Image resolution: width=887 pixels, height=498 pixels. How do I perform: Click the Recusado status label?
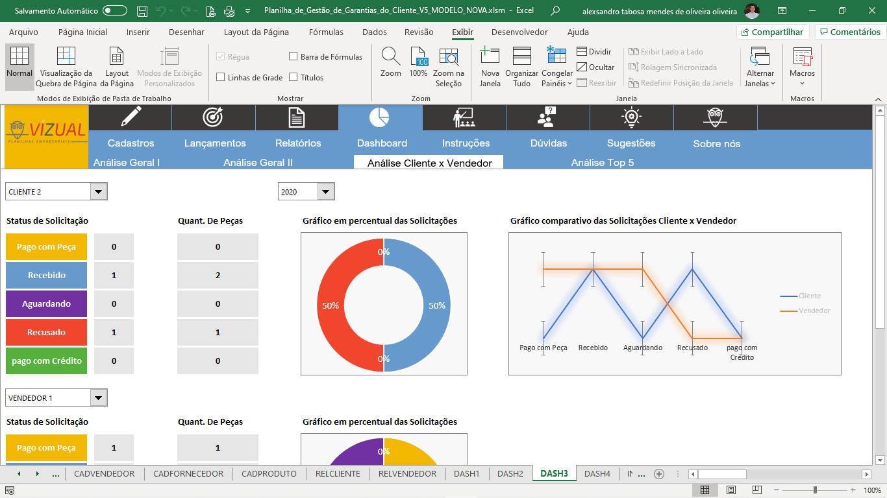47,332
